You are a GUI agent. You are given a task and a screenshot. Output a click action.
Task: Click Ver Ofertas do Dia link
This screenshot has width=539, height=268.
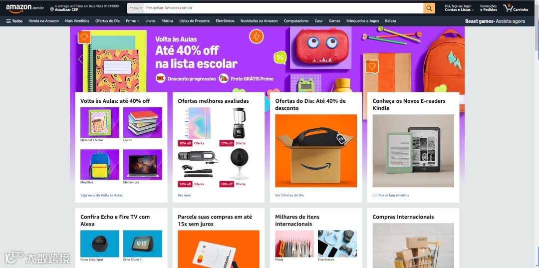(x=289, y=195)
